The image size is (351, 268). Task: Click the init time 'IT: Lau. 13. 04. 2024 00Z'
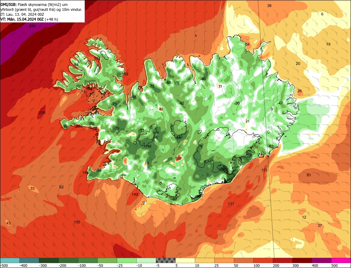(22, 14)
